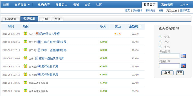Click gift icon in the 和老婆大人讲理 row
This screenshot has height=96, width=193.
25,33
